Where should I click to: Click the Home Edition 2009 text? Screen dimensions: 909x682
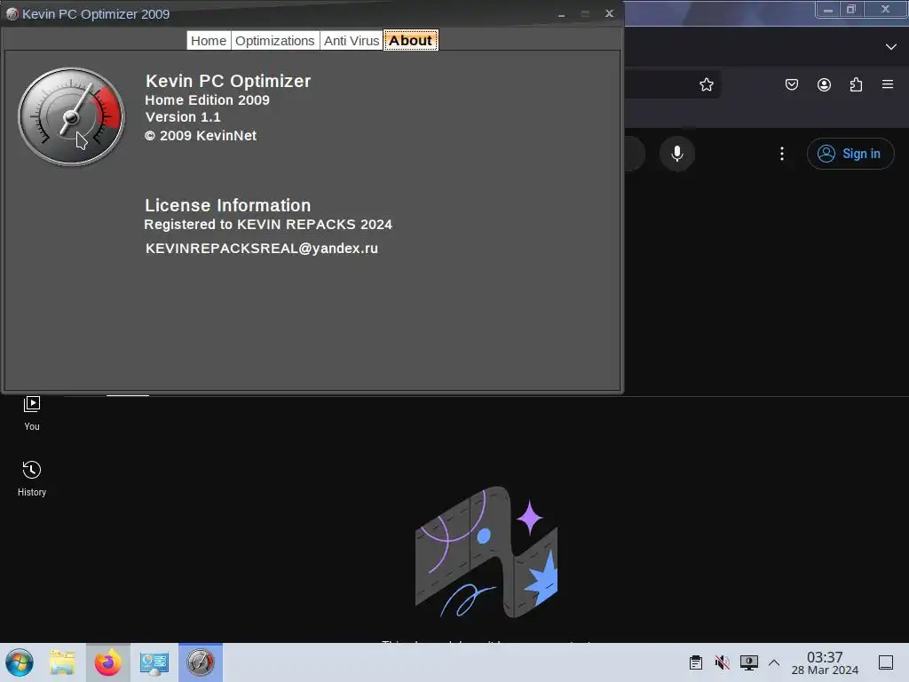(x=207, y=99)
